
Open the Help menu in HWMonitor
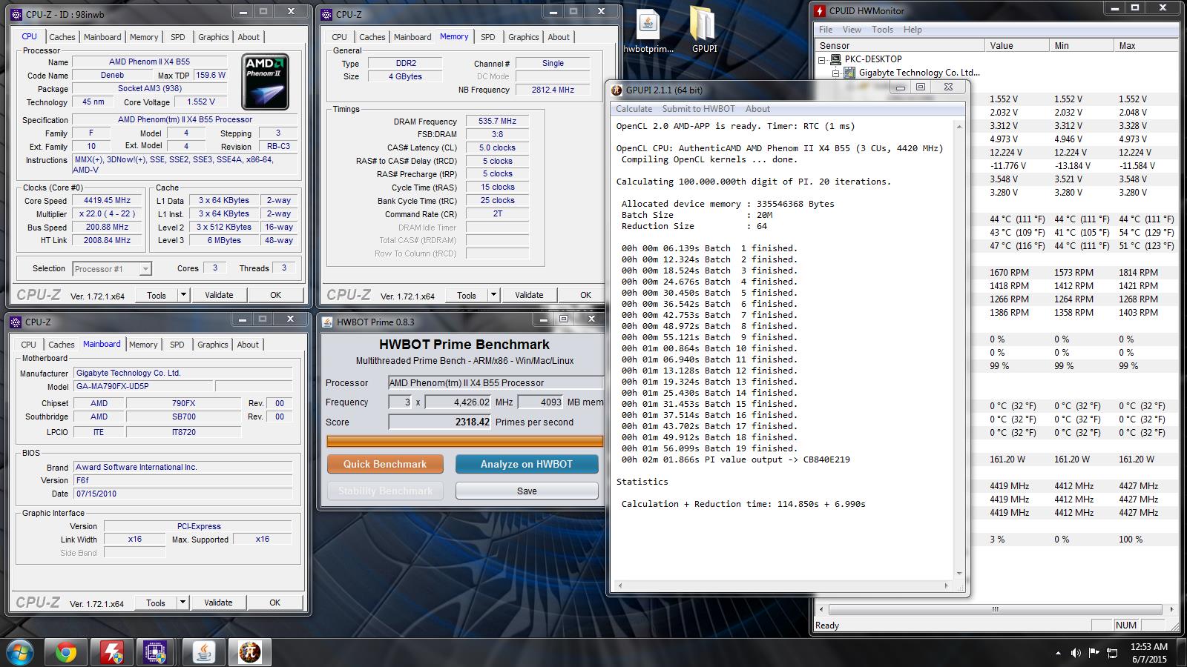click(x=913, y=30)
